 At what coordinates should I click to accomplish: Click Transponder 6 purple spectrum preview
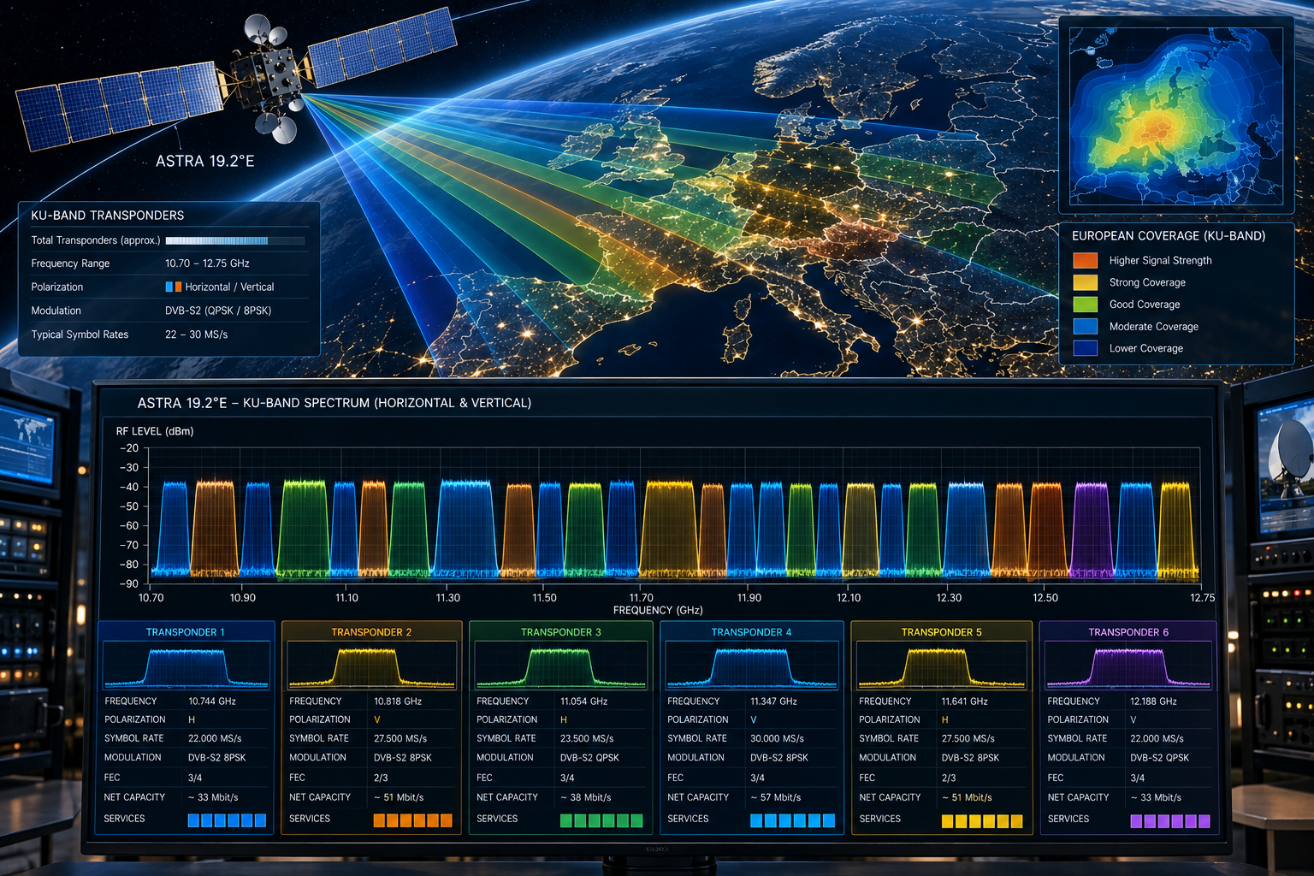(1128, 666)
